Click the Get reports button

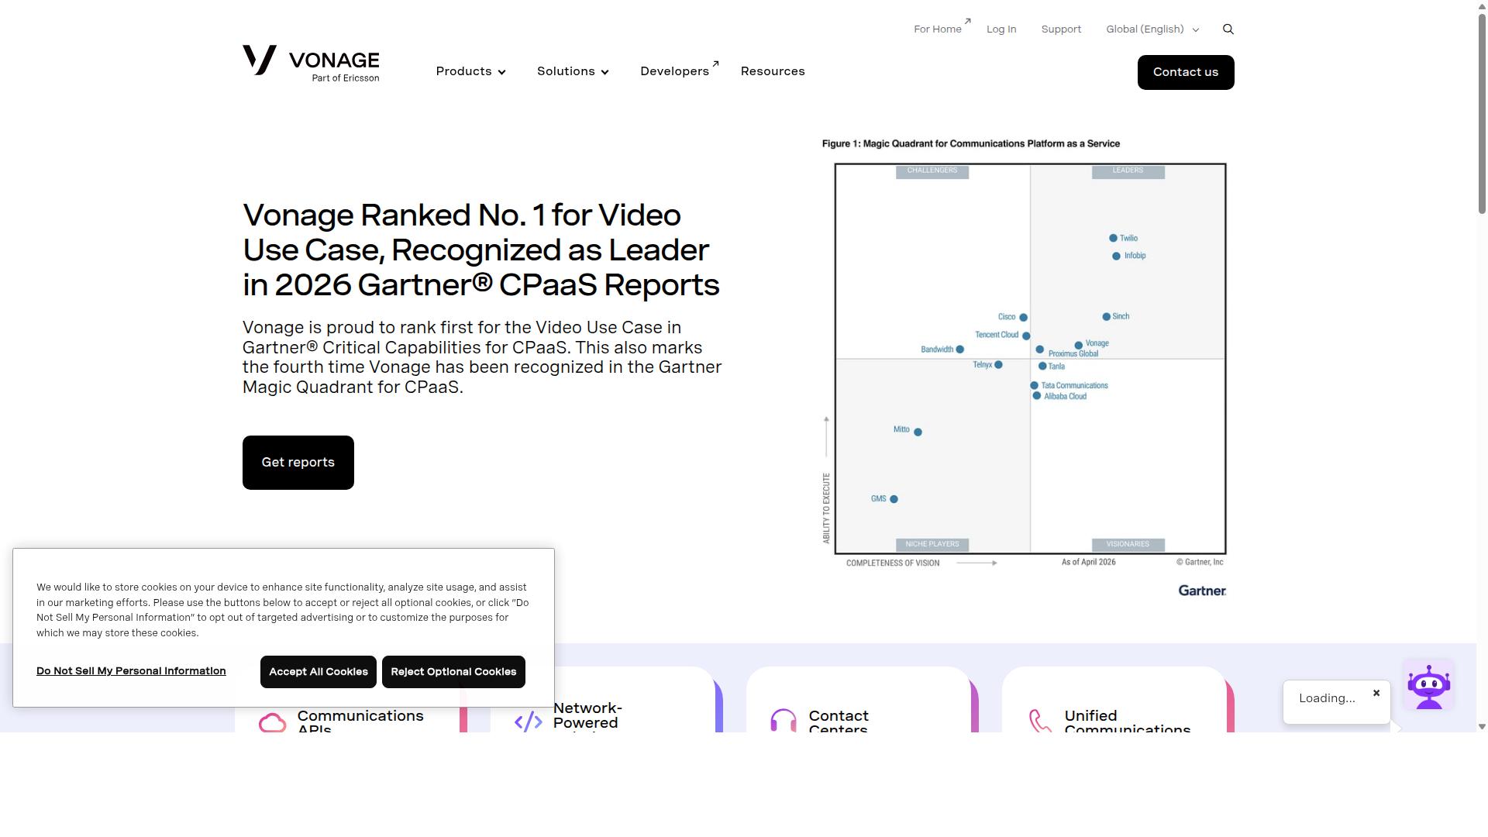tap(298, 463)
